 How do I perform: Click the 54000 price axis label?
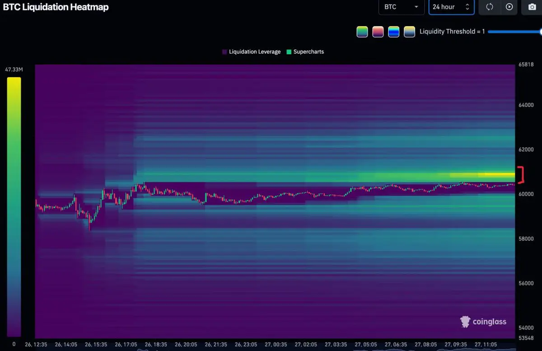coord(526,327)
